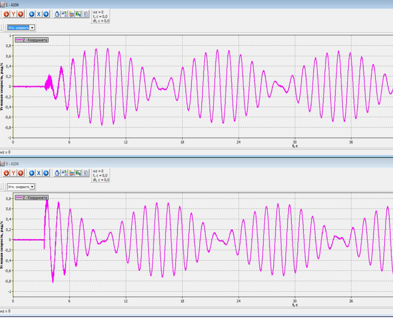Click blue left arrow in top window toolbar
The image size is (393, 318).
click(32, 14)
